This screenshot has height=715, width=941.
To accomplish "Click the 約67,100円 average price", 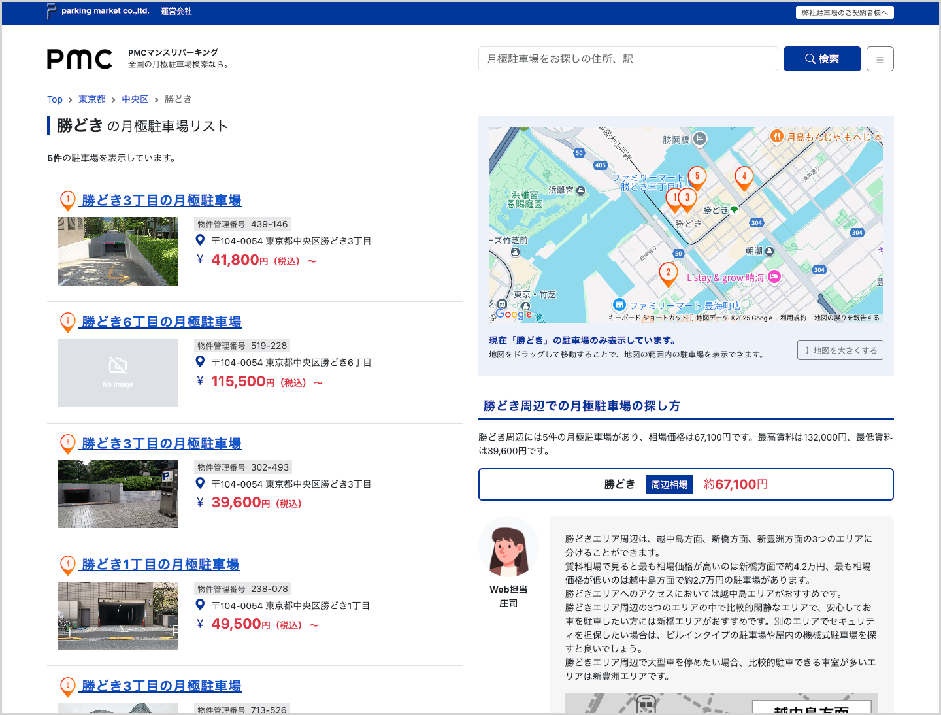I will coord(736,484).
